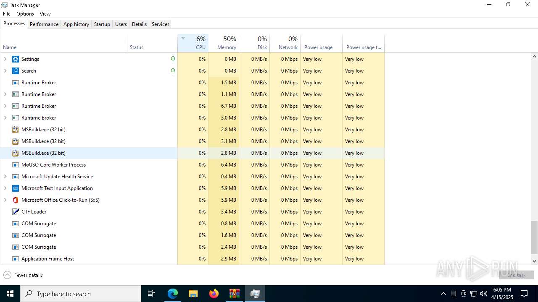Click the End task button
Screen dimensions: 538x302
[517, 275]
